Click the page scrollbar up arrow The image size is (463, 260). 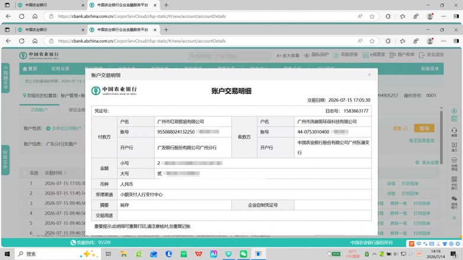pyautogui.click(x=442, y=108)
